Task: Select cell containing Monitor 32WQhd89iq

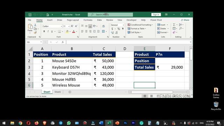Action: [x=71, y=73]
